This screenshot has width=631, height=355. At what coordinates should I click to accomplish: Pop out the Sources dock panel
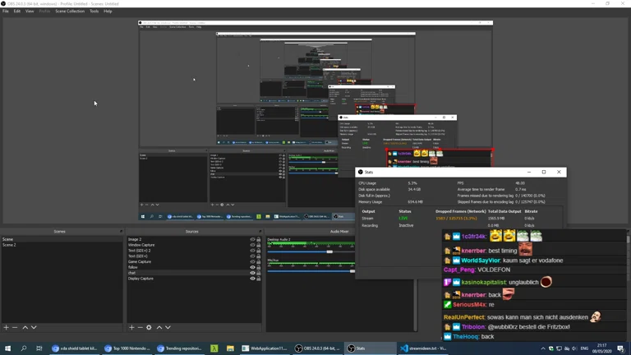tap(260, 232)
